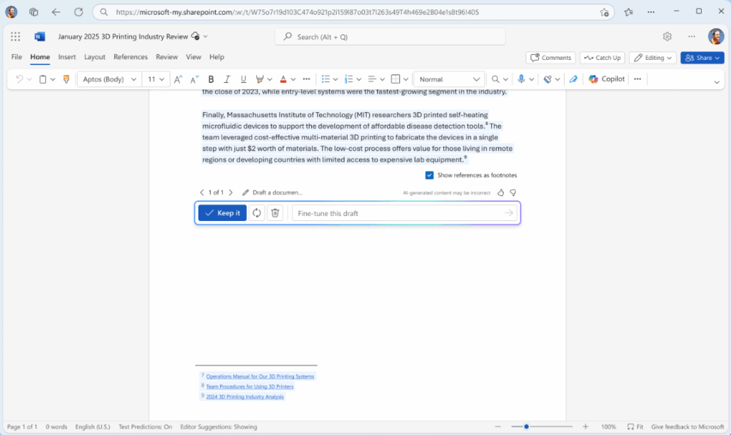Give thumbs up feedback on draft
The width and height of the screenshot is (731, 435).
coord(500,193)
